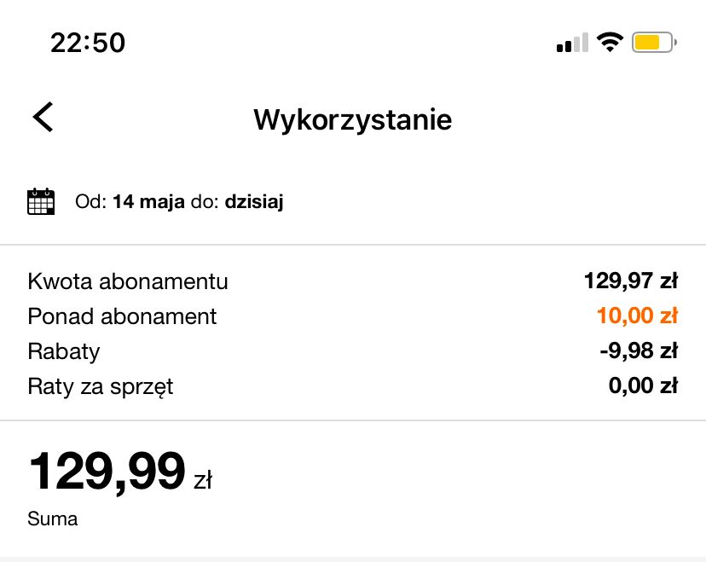Viewport: 706px width, 562px height.
Task: Tap the Suma label
Action: coord(53,519)
